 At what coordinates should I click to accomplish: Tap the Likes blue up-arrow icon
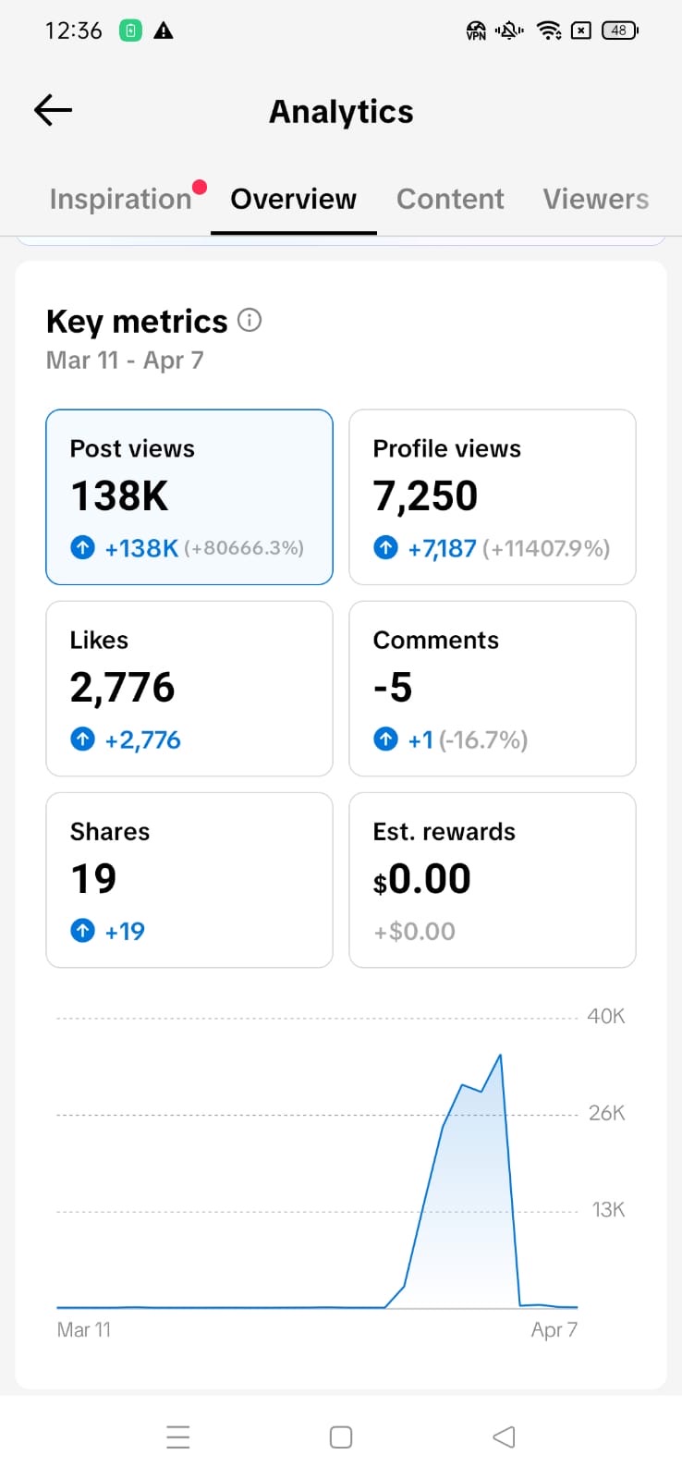click(83, 739)
